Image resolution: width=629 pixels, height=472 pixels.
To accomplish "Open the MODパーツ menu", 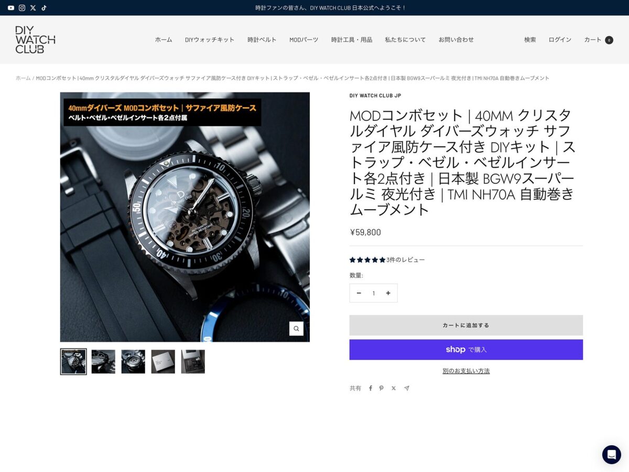I will pyautogui.click(x=304, y=40).
